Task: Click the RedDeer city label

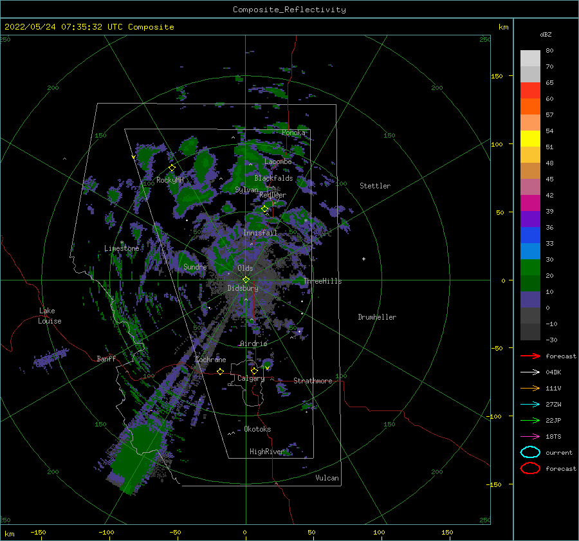Action: 273,195
